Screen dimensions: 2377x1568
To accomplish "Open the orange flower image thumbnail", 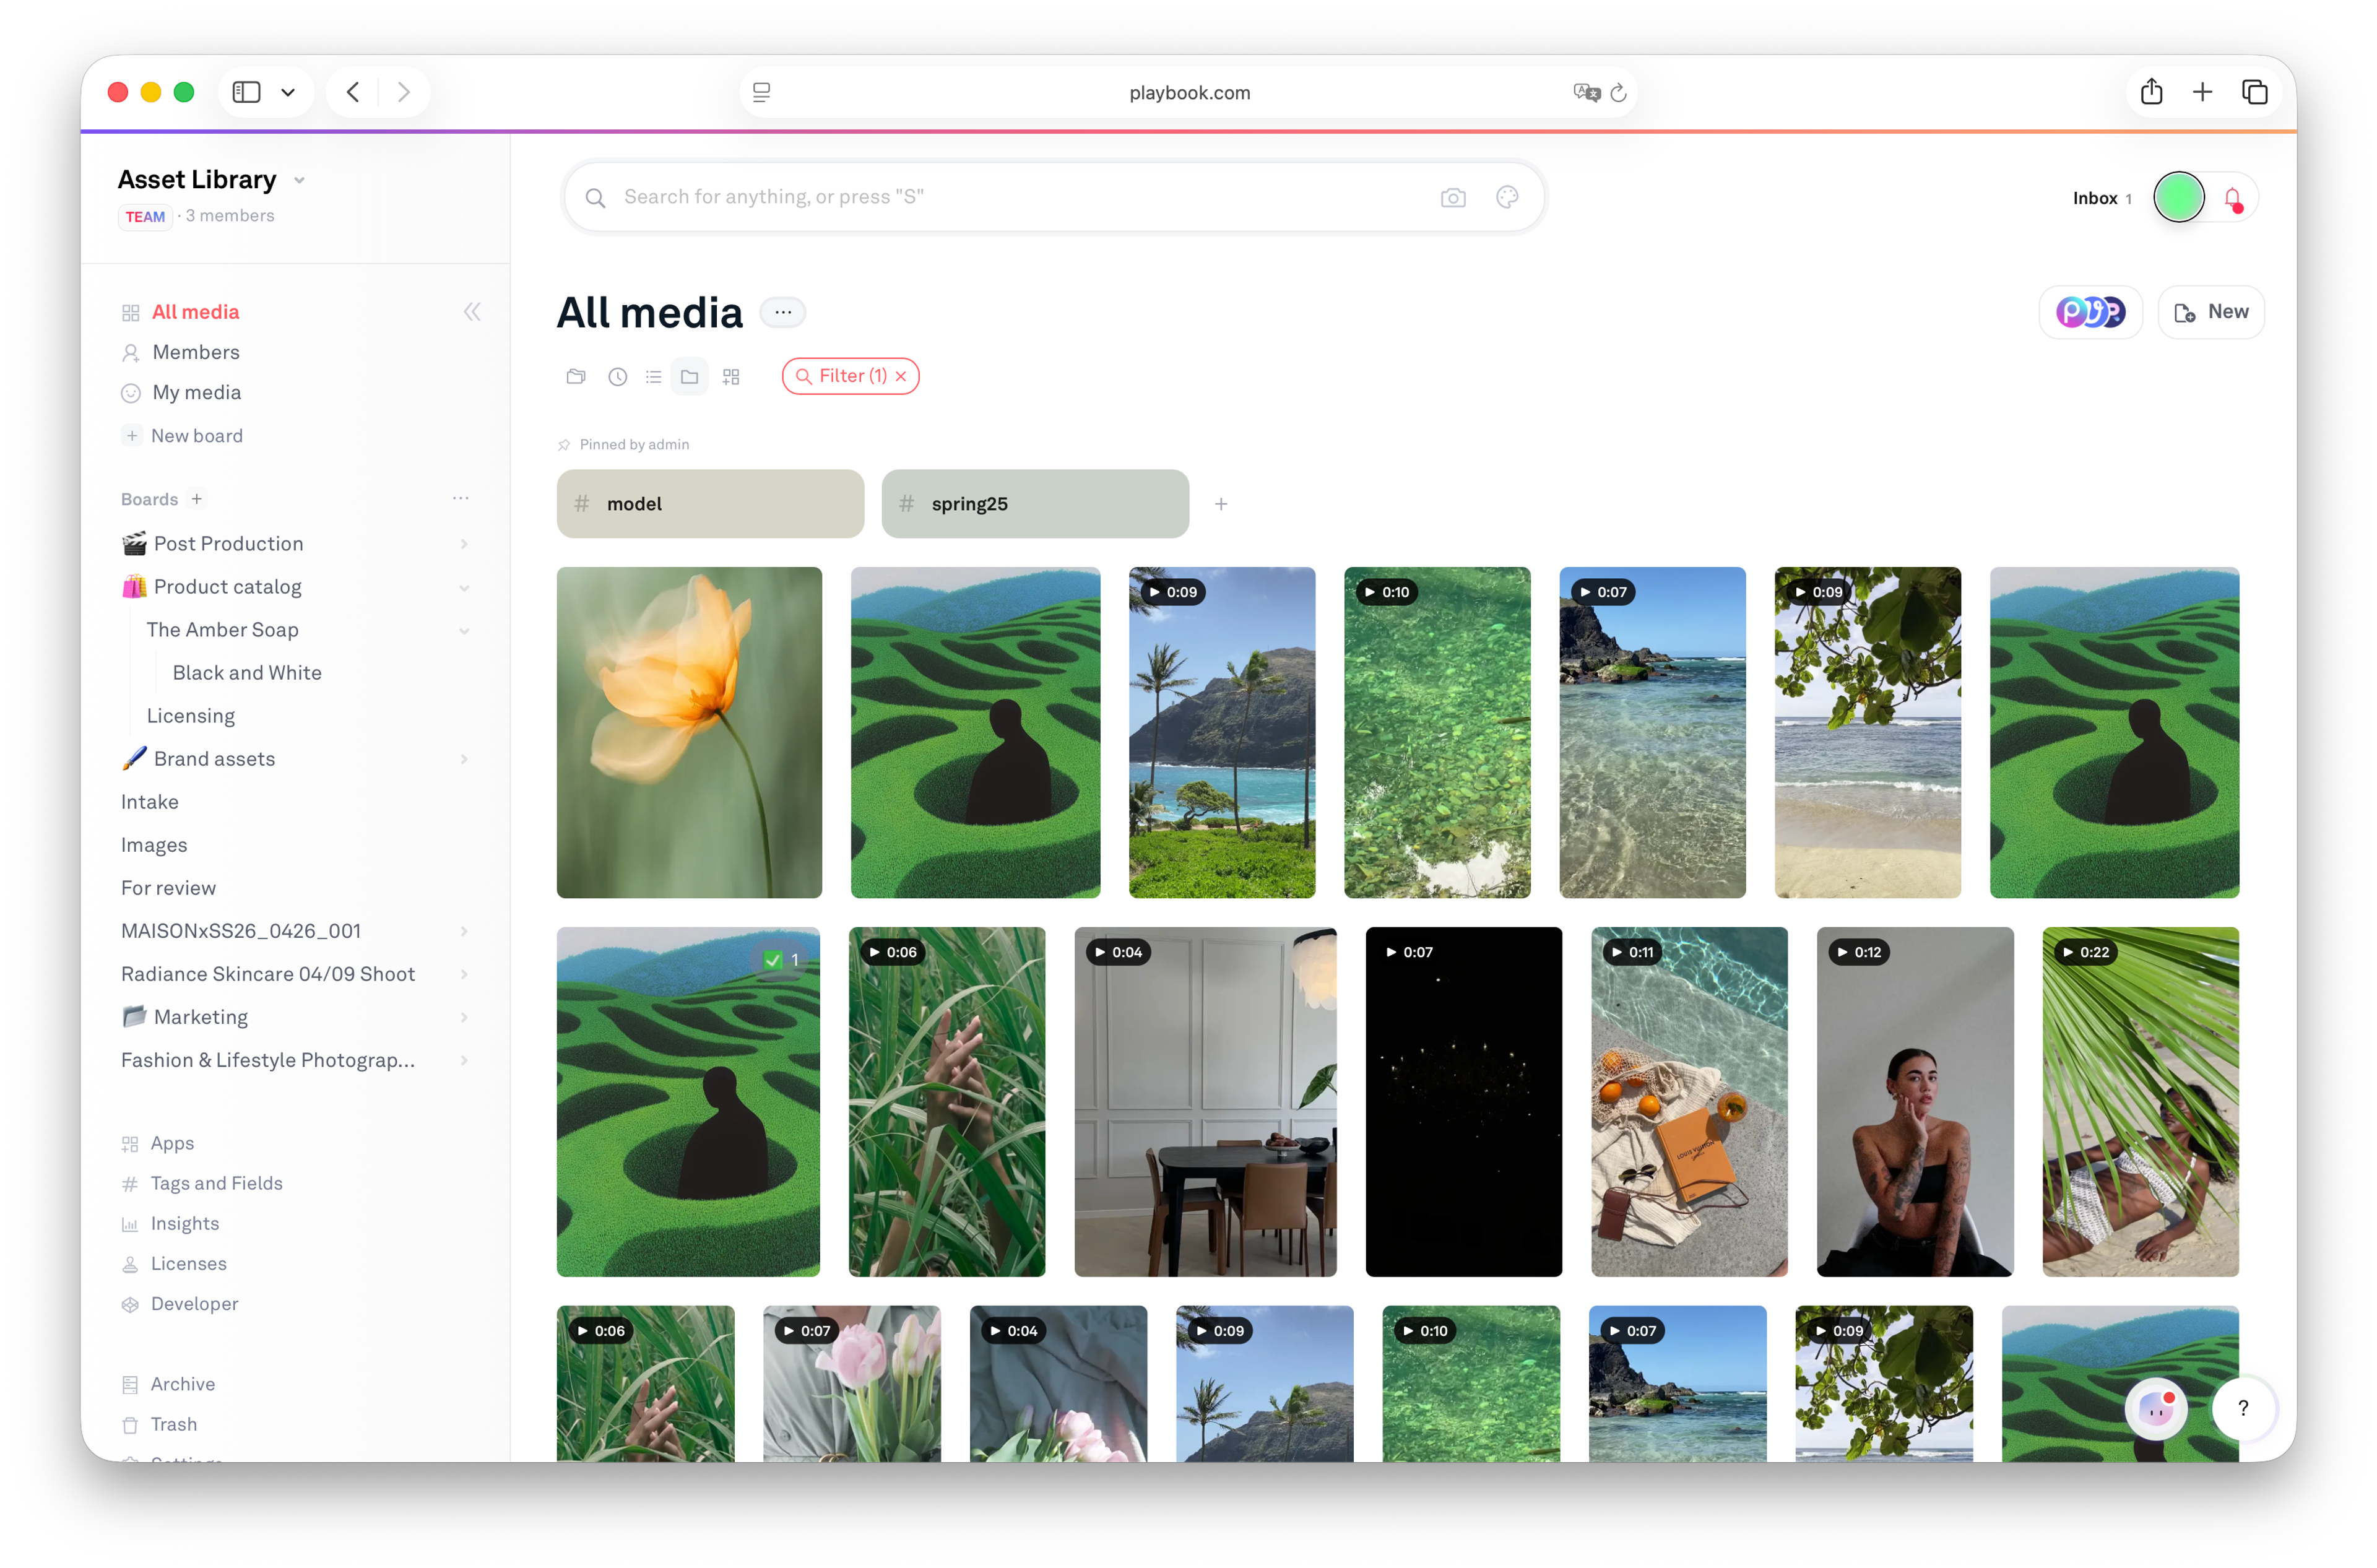I will 689,733.
